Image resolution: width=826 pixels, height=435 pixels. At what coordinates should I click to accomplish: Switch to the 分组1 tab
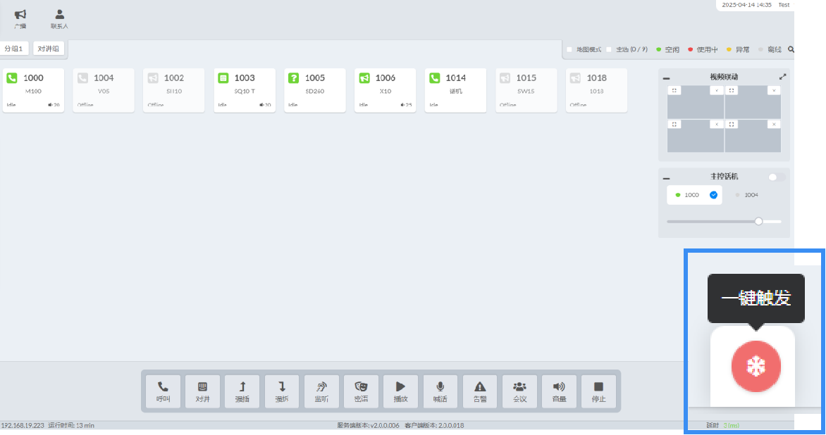(14, 49)
